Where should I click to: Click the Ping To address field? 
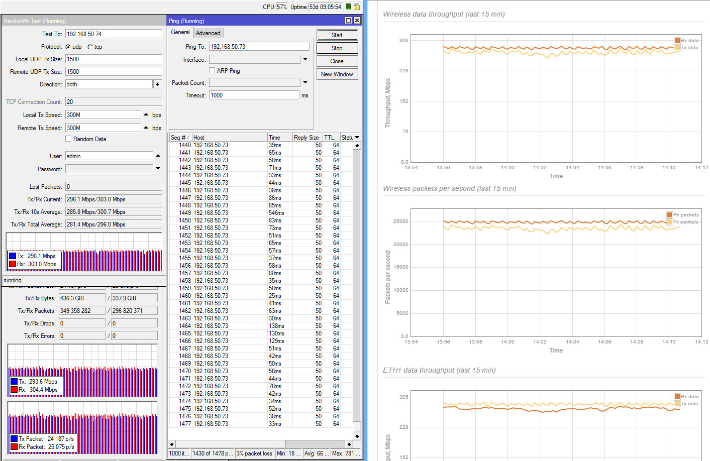259,47
